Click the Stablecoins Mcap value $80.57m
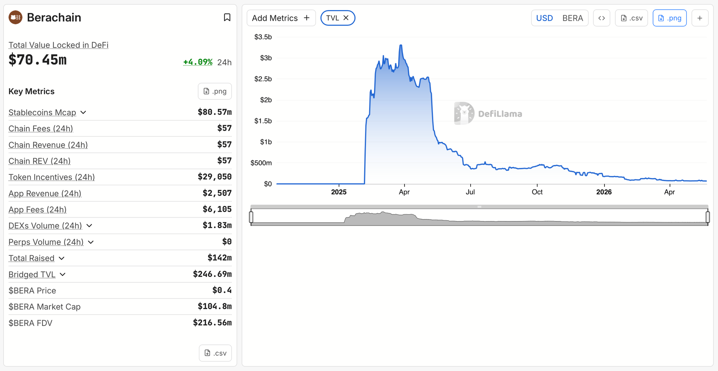The height and width of the screenshot is (371, 718). click(215, 112)
